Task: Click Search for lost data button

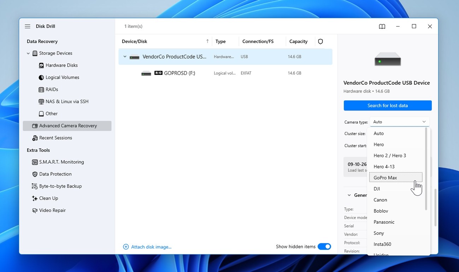Action: click(x=388, y=106)
